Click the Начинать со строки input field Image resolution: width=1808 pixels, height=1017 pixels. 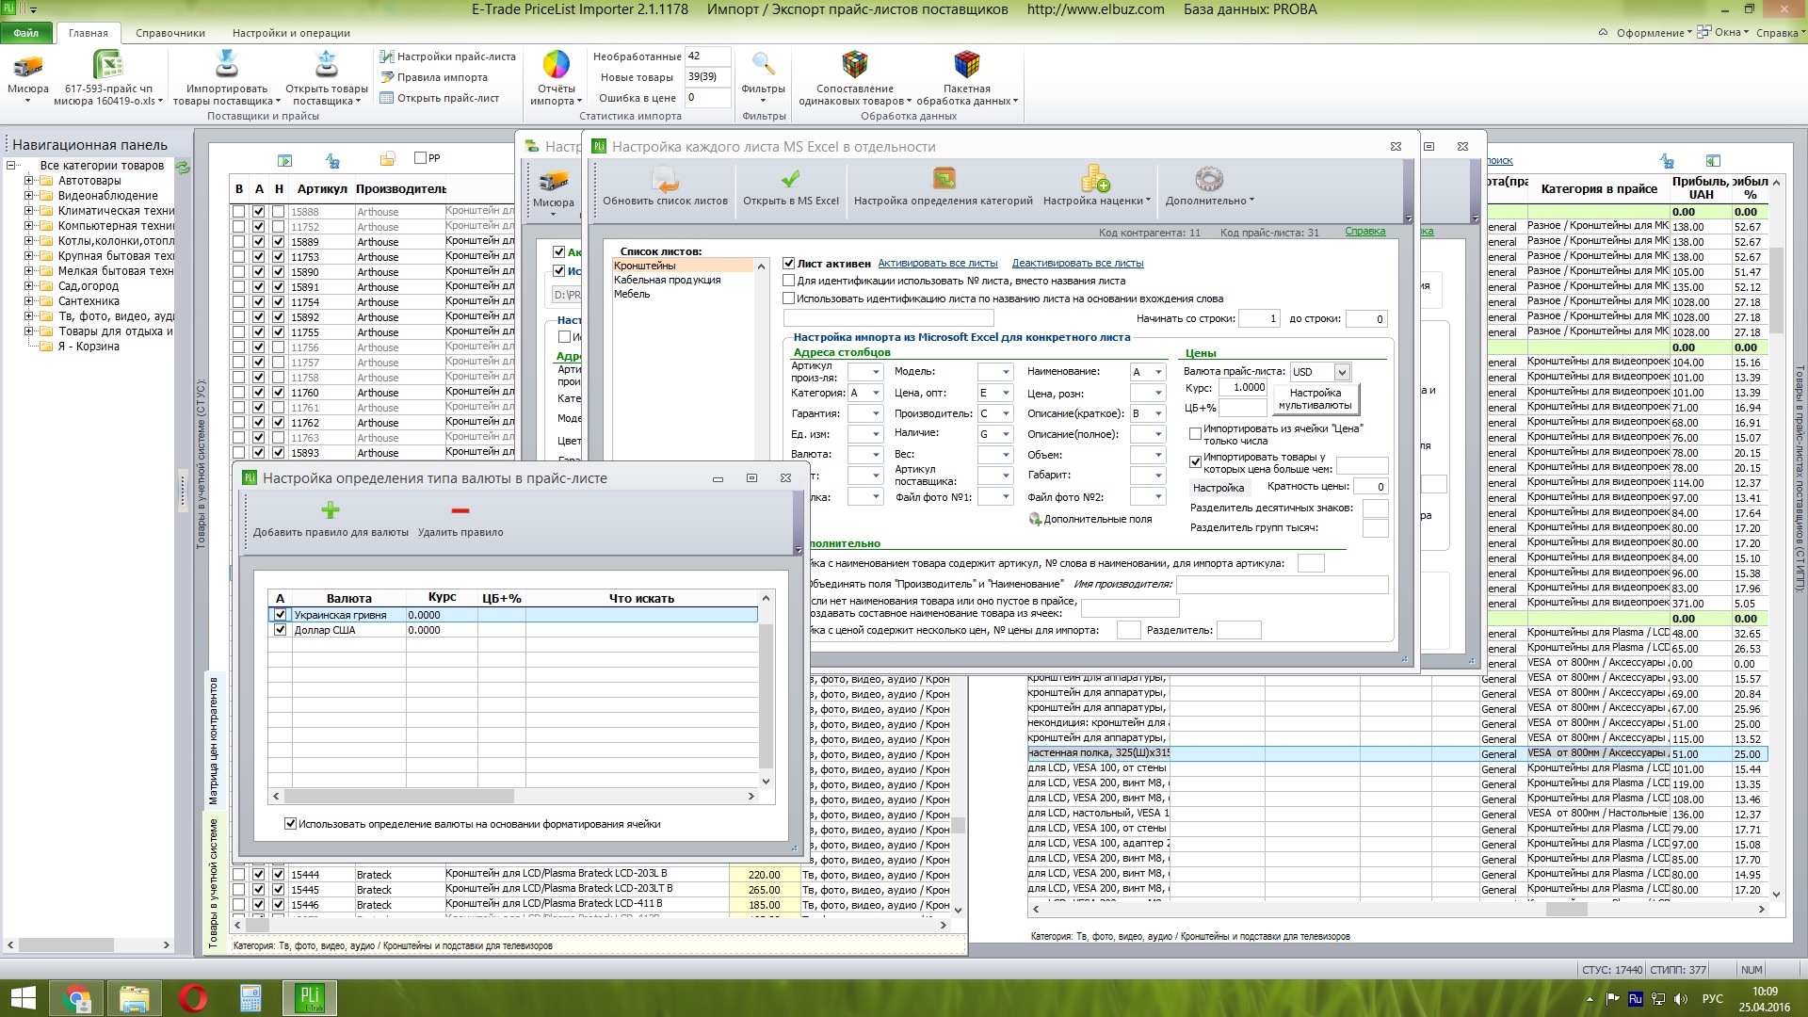click(1259, 319)
